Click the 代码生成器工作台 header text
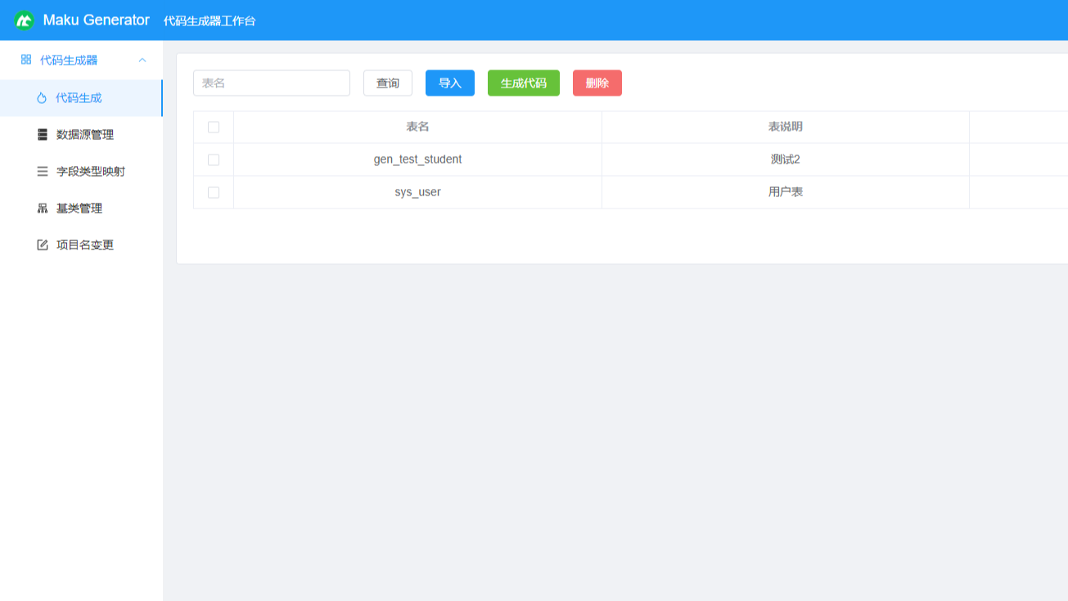Image resolution: width=1068 pixels, height=601 pixels. pyautogui.click(x=210, y=21)
